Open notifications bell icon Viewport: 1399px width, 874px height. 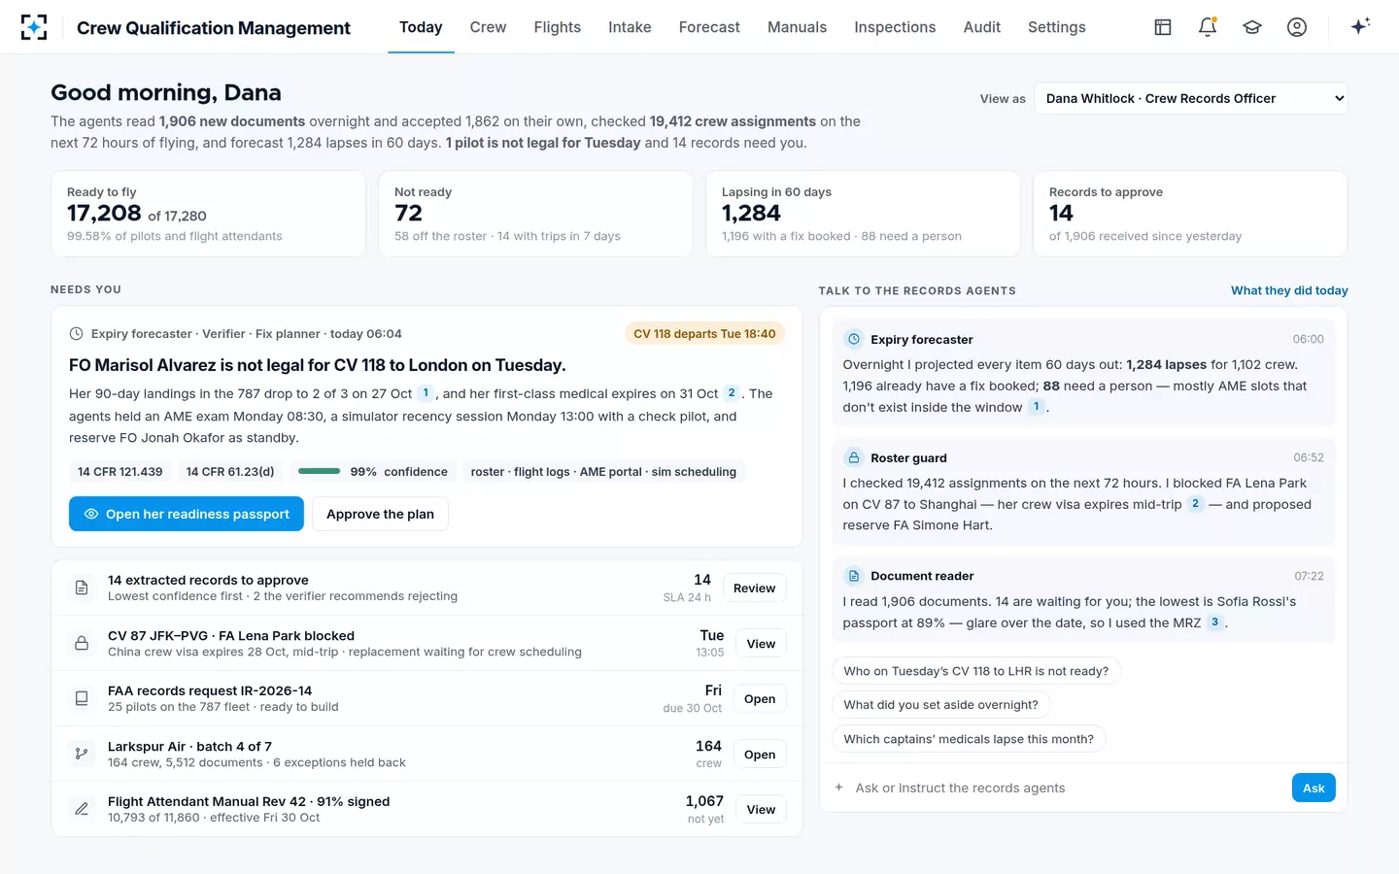1208,27
